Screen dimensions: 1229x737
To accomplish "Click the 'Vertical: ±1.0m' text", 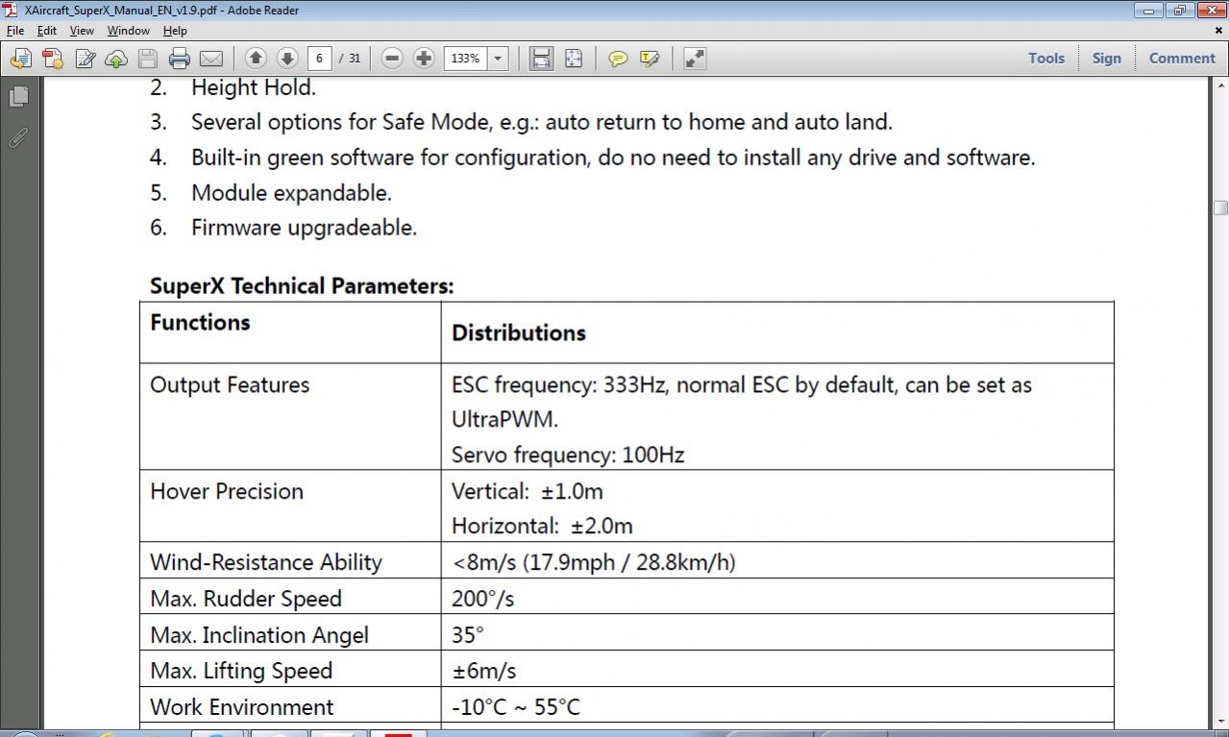I will (x=528, y=491).
